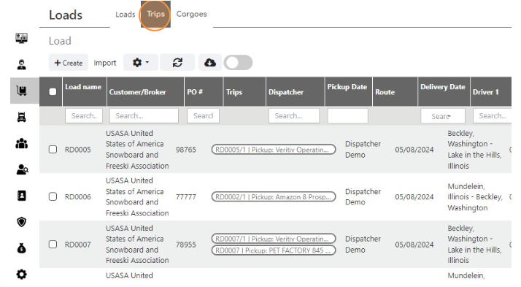Screen dimensions: 521x287
Task: Click the Customer/Broker search field
Action: click(144, 115)
